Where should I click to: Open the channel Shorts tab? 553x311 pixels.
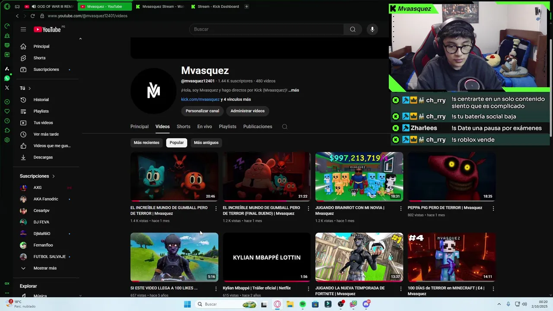coord(183,127)
